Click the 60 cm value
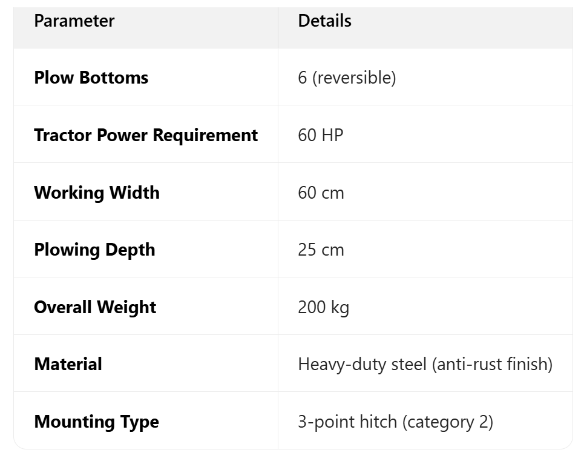 tap(321, 193)
